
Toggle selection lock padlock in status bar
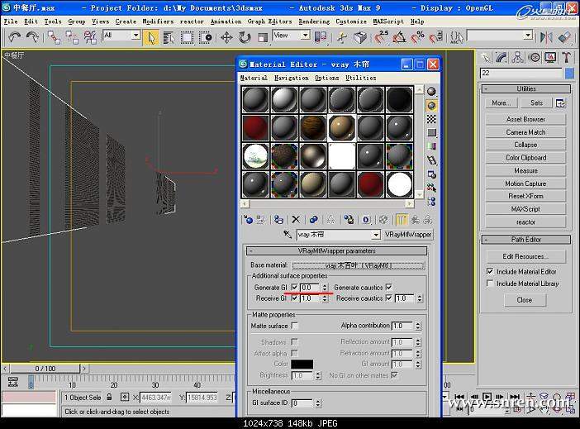(x=109, y=397)
